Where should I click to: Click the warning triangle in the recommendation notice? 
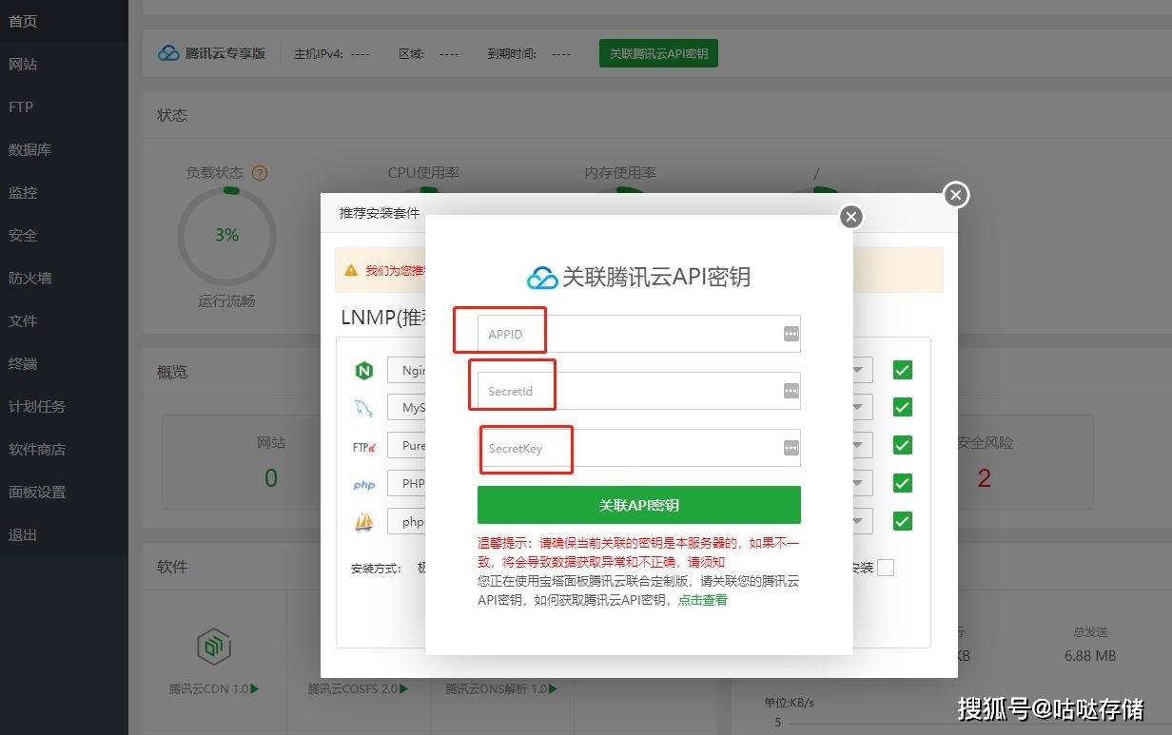(x=351, y=271)
